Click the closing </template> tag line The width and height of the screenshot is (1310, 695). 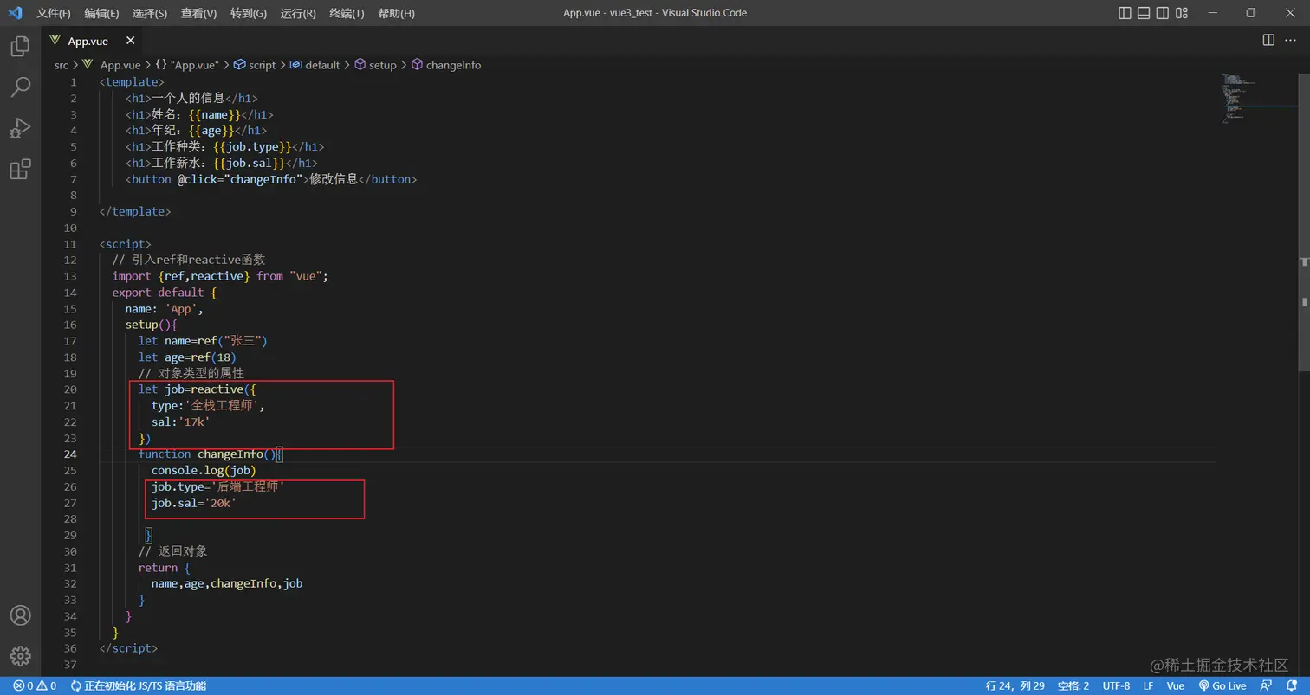pos(135,211)
